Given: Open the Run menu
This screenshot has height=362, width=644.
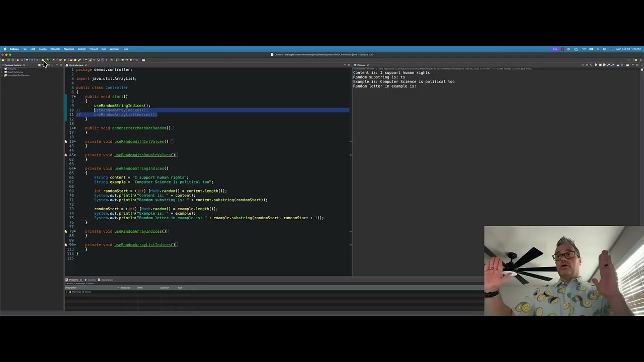Looking at the screenshot, I should 104,49.
